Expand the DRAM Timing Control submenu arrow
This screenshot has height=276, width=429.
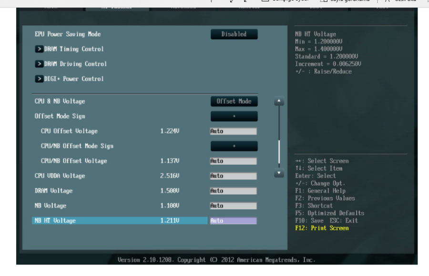[x=39, y=49]
